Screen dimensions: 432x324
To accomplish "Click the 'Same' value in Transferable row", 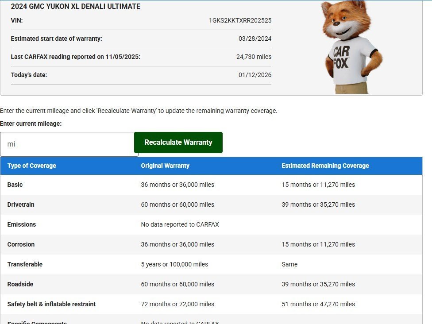I will (x=289, y=264).
